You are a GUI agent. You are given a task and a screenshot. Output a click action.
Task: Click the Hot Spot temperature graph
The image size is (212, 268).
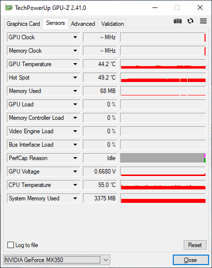(x=163, y=78)
